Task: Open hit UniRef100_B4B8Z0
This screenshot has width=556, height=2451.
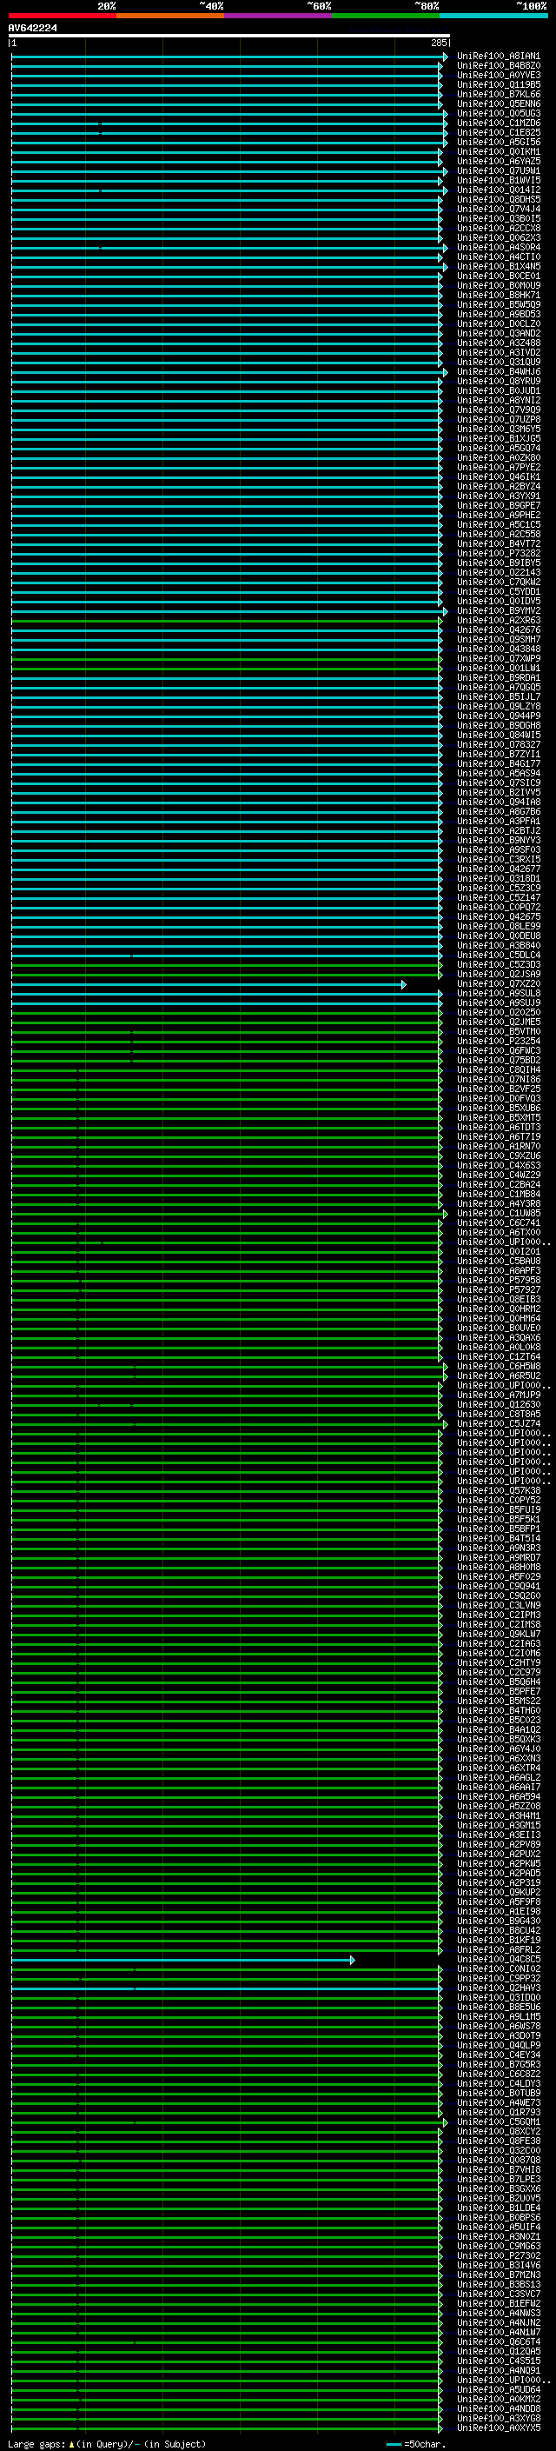Action: pos(498,66)
